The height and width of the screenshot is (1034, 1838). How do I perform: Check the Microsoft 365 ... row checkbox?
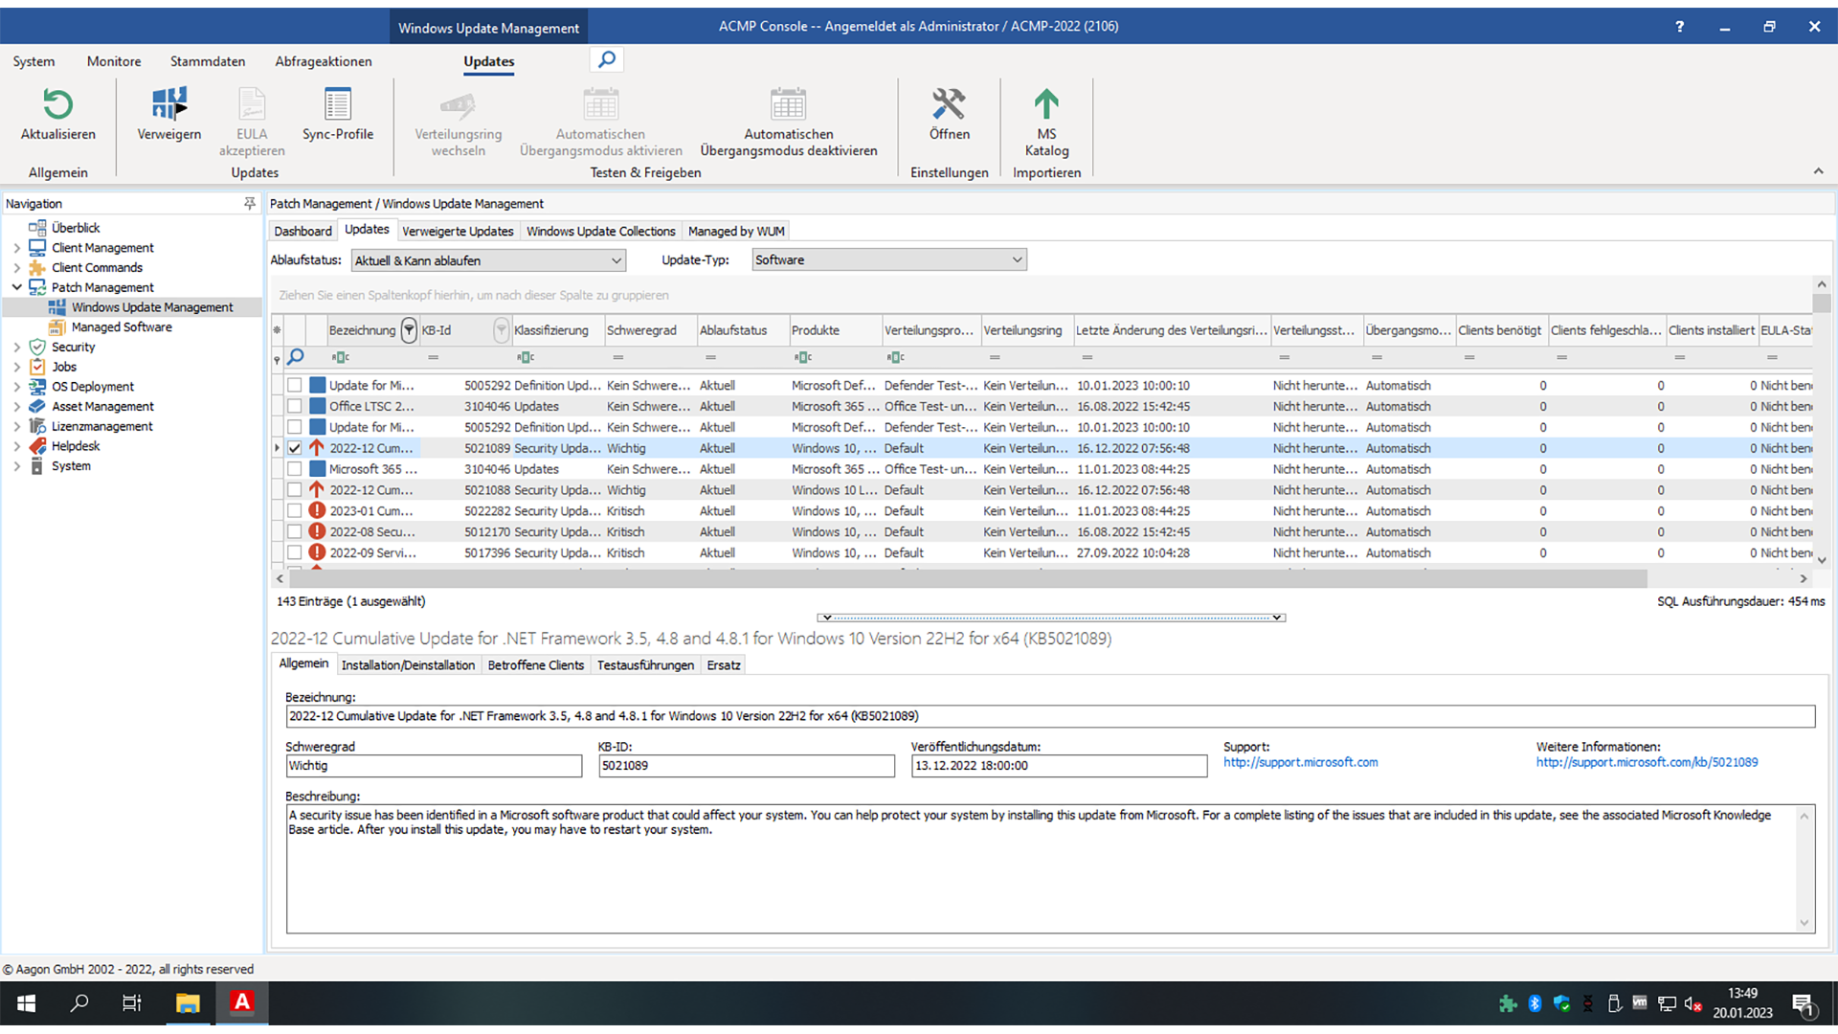click(x=295, y=469)
